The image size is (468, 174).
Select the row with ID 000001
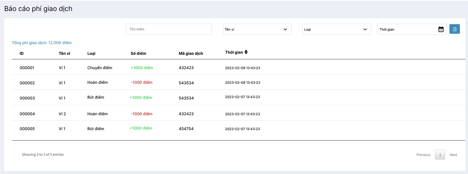coord(27,68)
